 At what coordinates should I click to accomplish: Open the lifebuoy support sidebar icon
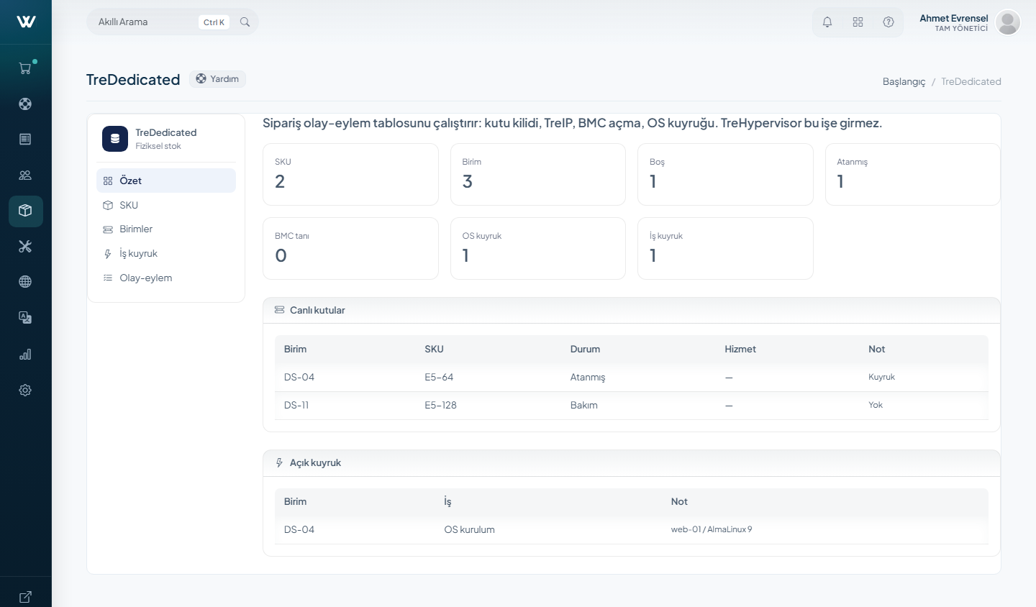click(25, 104)
